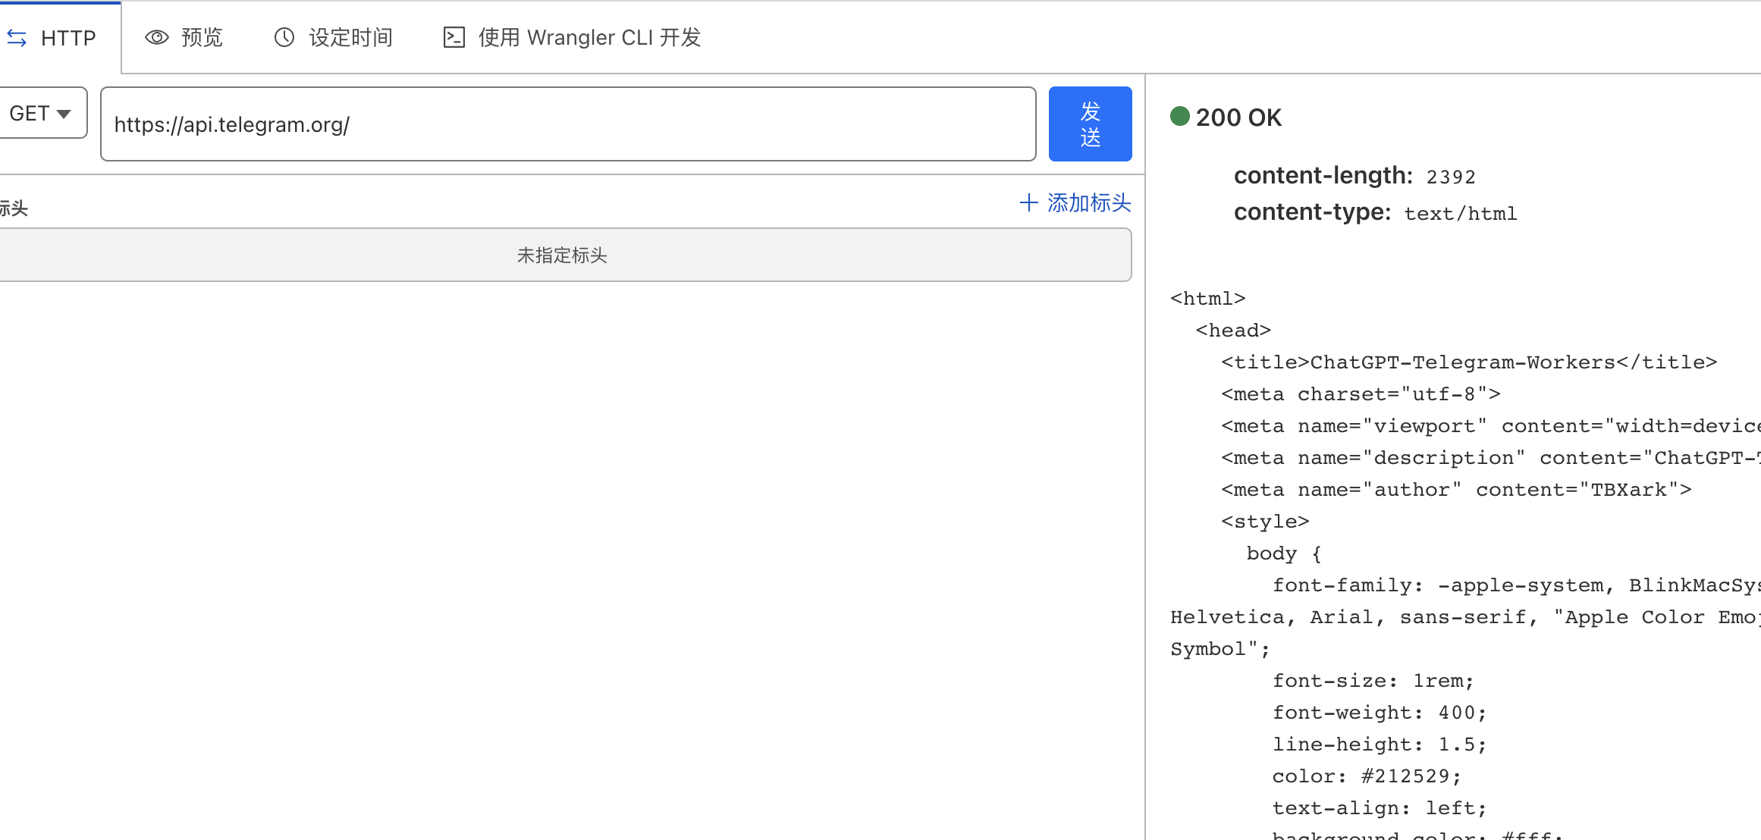Viewport: 1761px width, 840px height.
Task: Click the green status dot beside 200 OK
Action: coord(1179,116)
